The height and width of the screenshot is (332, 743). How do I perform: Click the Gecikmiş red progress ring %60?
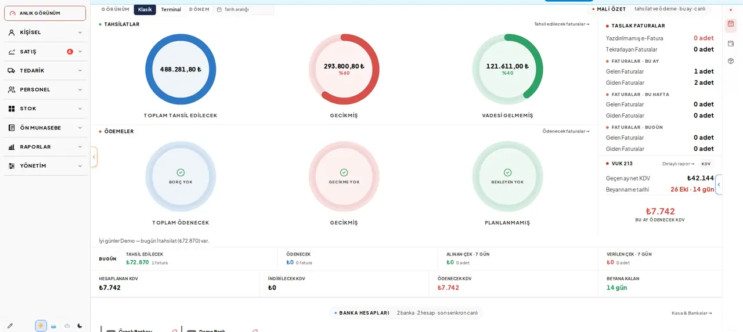point(344,69)
